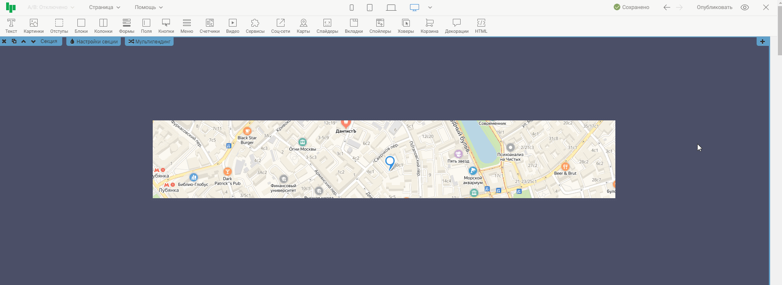Viewport: 782px width, 285px height.
Task: Move section down with arrow
Action: 33,41
